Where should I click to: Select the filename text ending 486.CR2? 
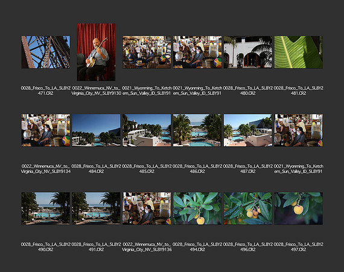[197, 169]
